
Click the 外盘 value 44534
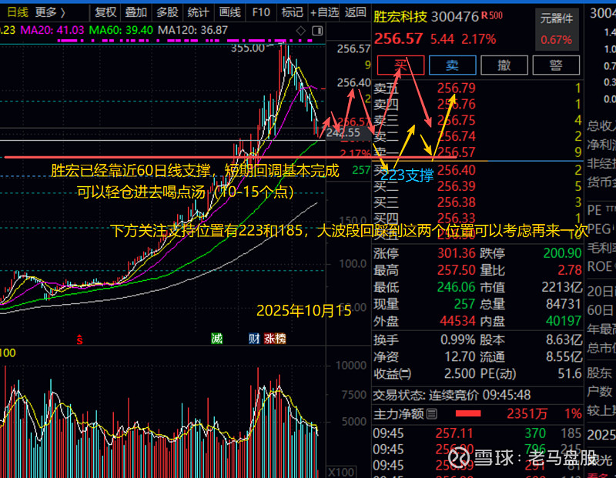point(457,321)
